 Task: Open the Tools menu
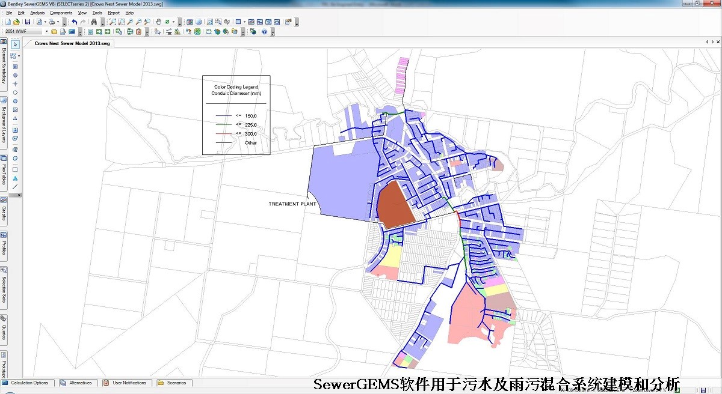tap(97, 13)
